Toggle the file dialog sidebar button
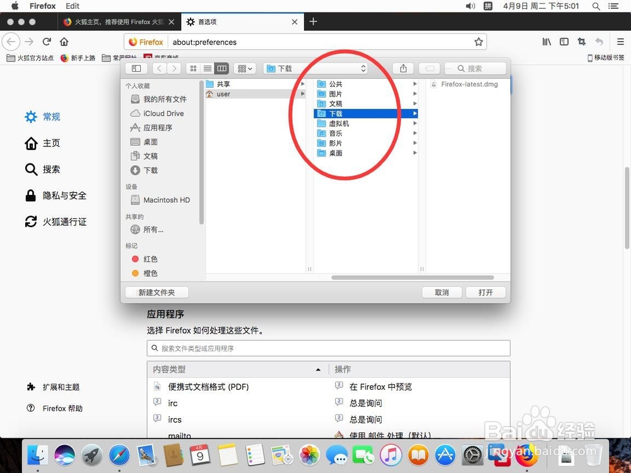This screenshot has height=473, width=631. coord(136,68)
